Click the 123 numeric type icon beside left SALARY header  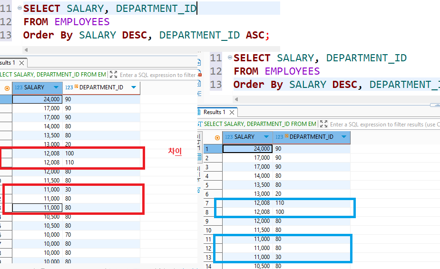(19, 87)
